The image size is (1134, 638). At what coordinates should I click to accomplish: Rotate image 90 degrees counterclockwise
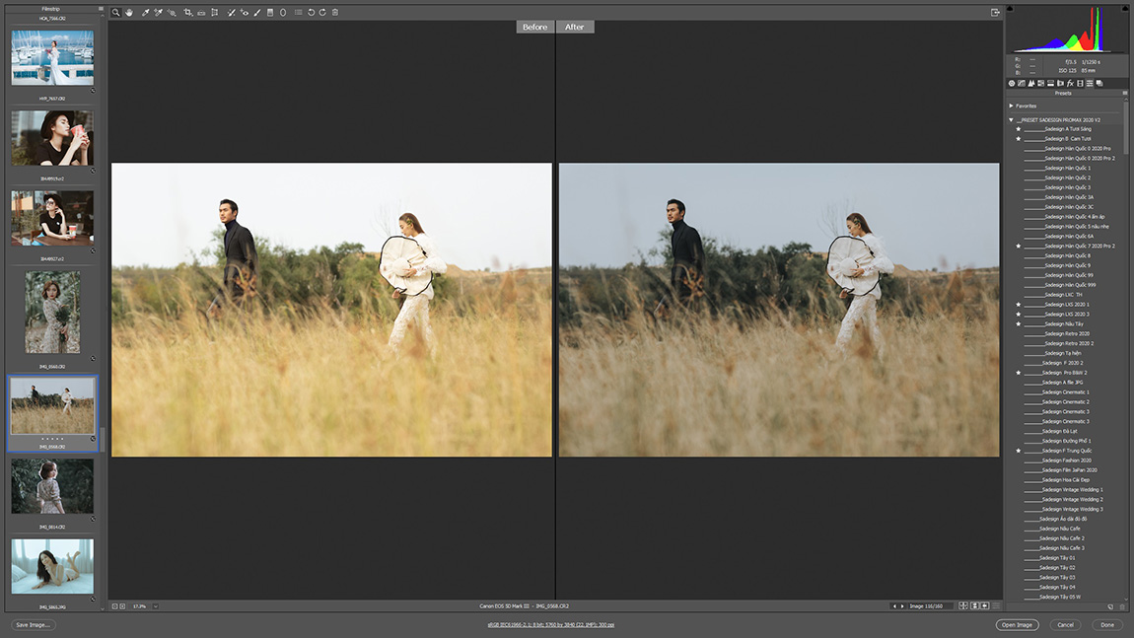[x=311, y=13]
